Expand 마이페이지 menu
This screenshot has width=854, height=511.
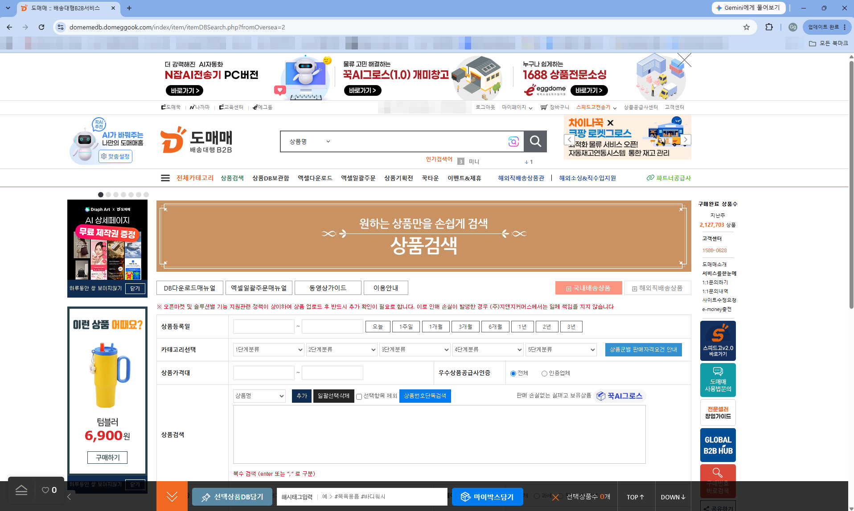click(517, 107)
